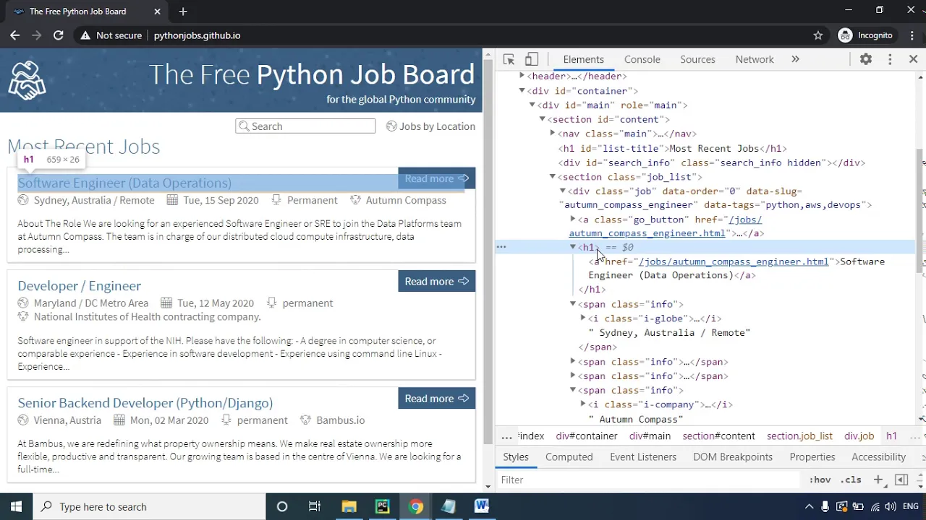The width and height of the screenshot is (926, 520).
Task: Open the Windows Start menu
Action: (16, 506)
